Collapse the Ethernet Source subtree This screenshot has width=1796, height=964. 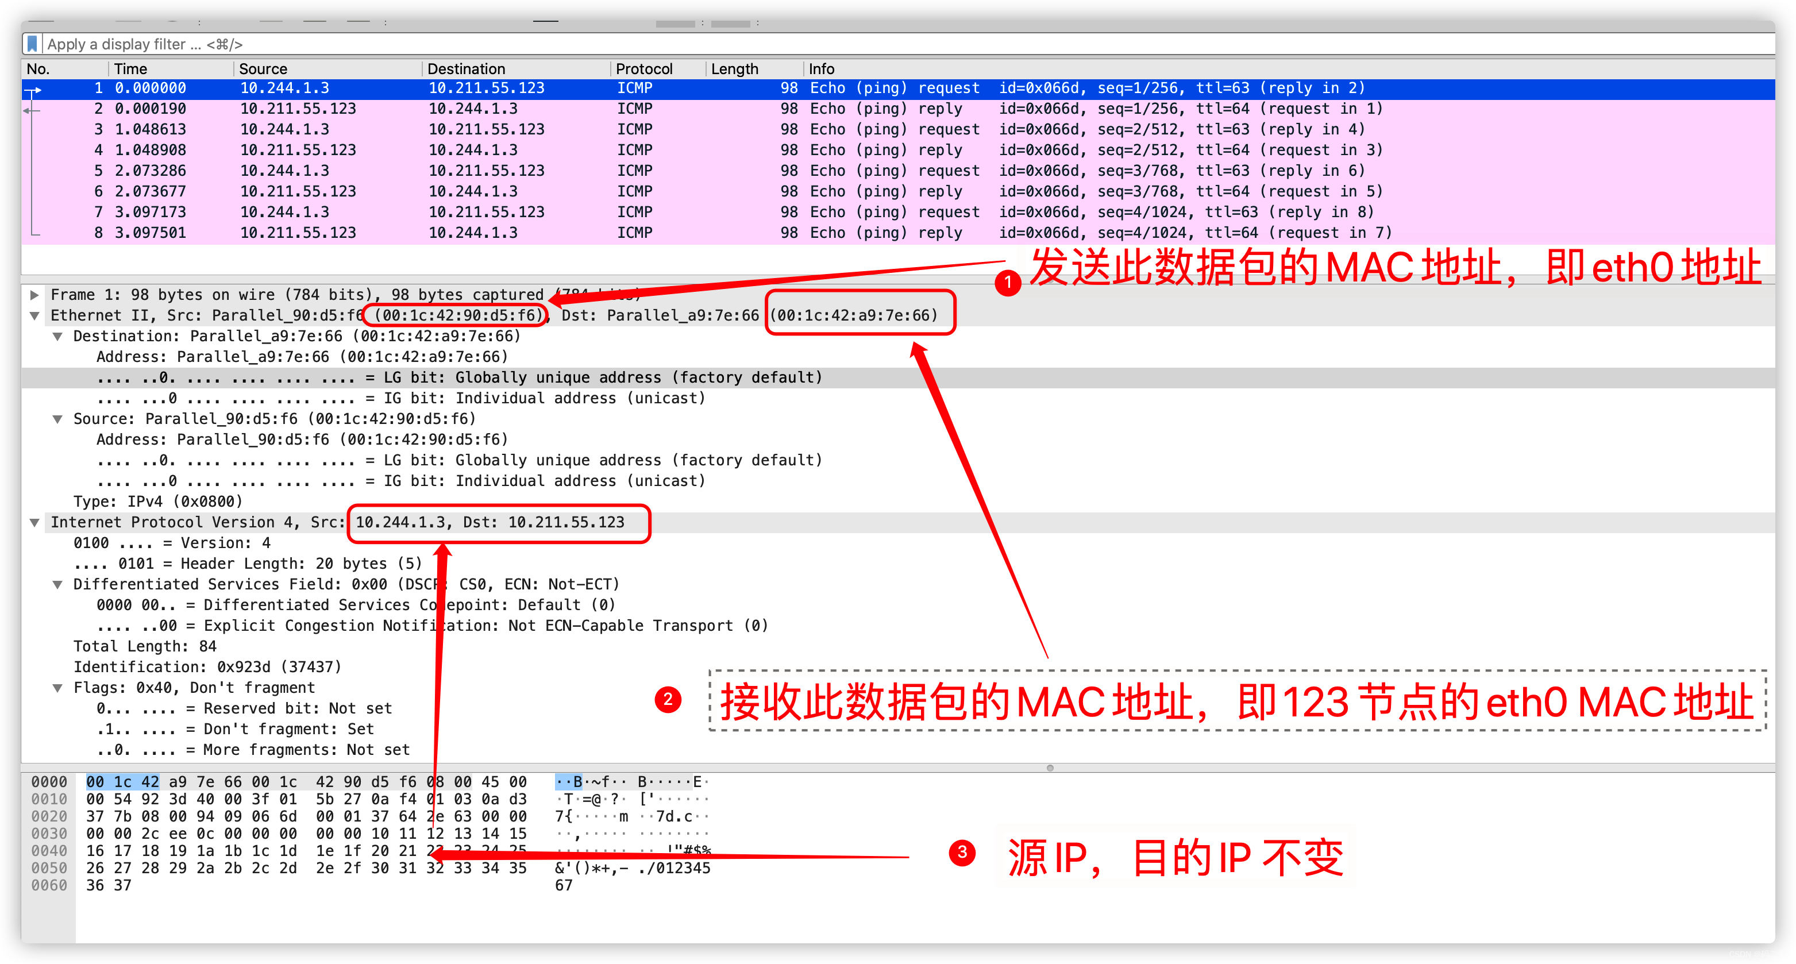click(x=57, y=419)
